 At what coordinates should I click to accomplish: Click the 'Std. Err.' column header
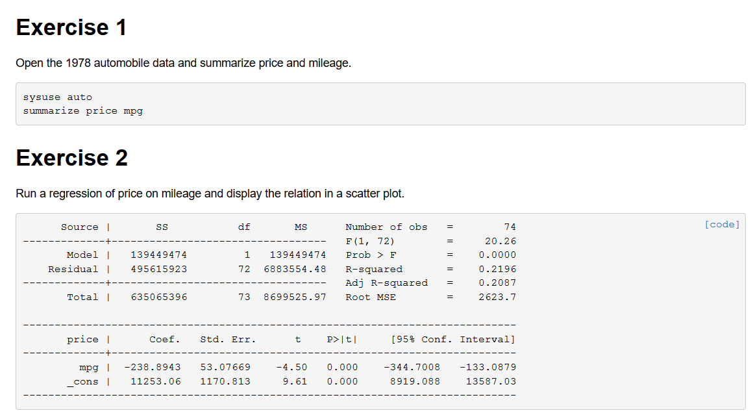coord(228,340)
